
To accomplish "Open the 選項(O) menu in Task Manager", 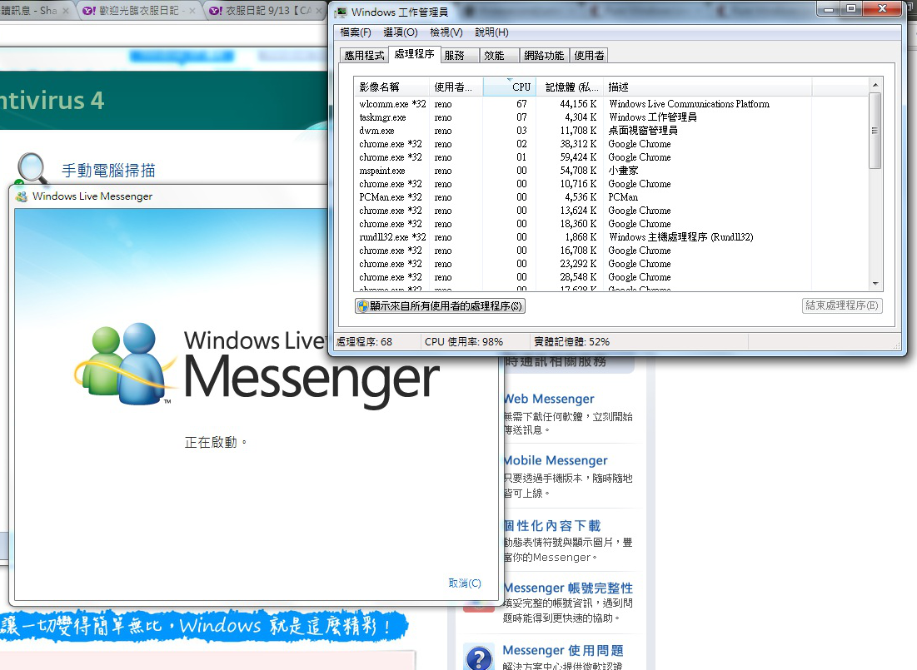I will [x=400, y=32].
